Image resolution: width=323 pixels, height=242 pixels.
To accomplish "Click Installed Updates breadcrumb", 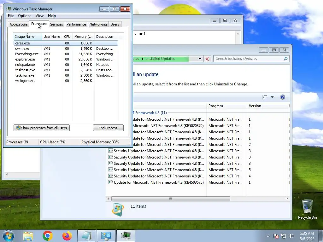I will click(160, 59).
